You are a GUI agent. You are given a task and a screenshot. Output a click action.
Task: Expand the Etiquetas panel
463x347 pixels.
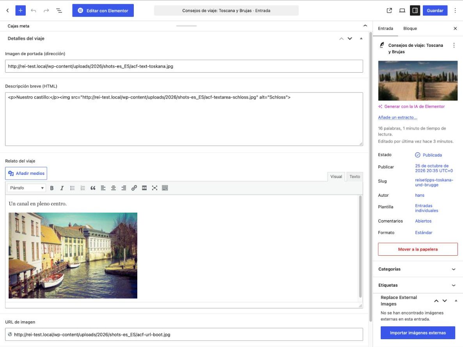coord(418,285)
